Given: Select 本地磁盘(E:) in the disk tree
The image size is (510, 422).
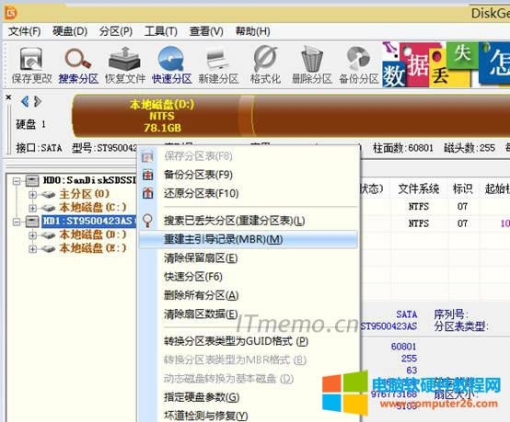Looking at the screenshot, I should pos(93,248).
